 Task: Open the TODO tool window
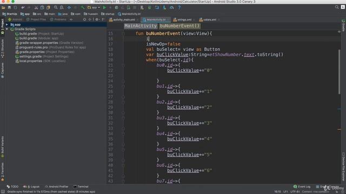tap(12, 186)
